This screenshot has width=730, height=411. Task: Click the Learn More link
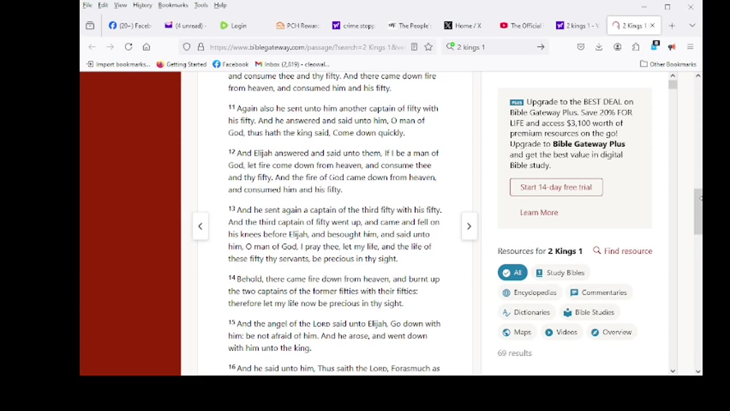539,212
